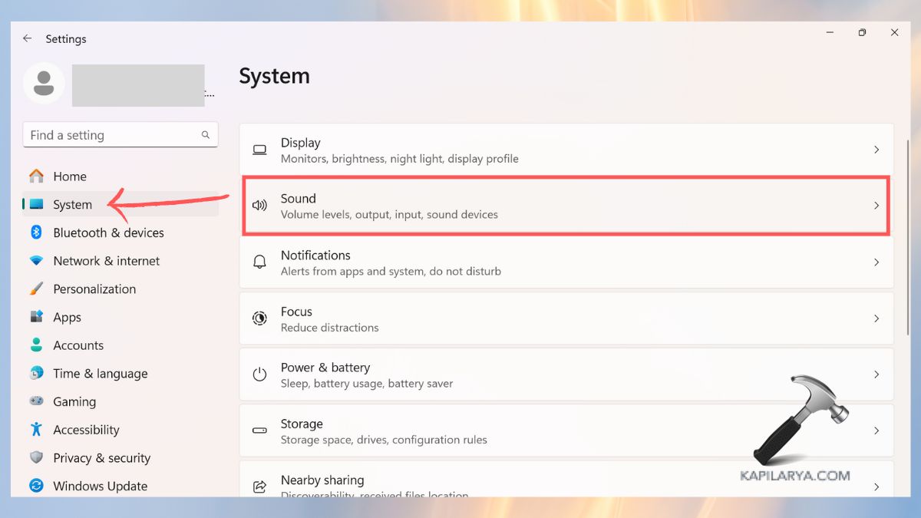Click 'Reduce distractions' text
This screenshot has width=921, height=518.
[x=330, y=328]
